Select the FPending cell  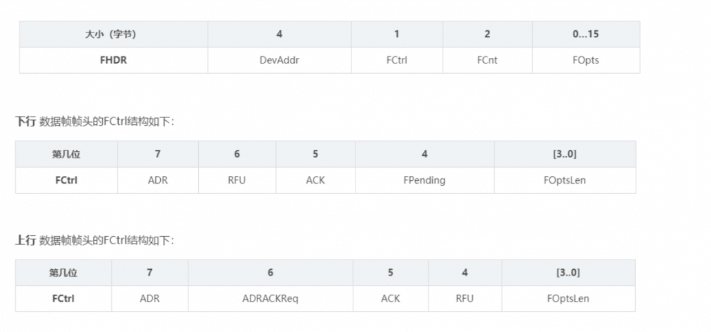tap(425, 180)
